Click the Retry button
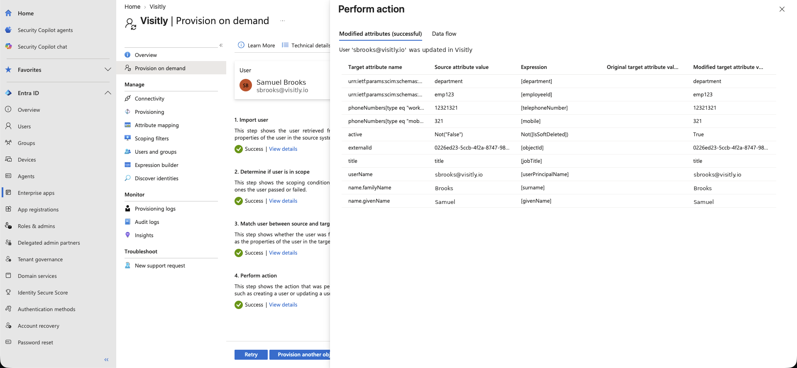797x368 pixels. (x=251, y=354)
